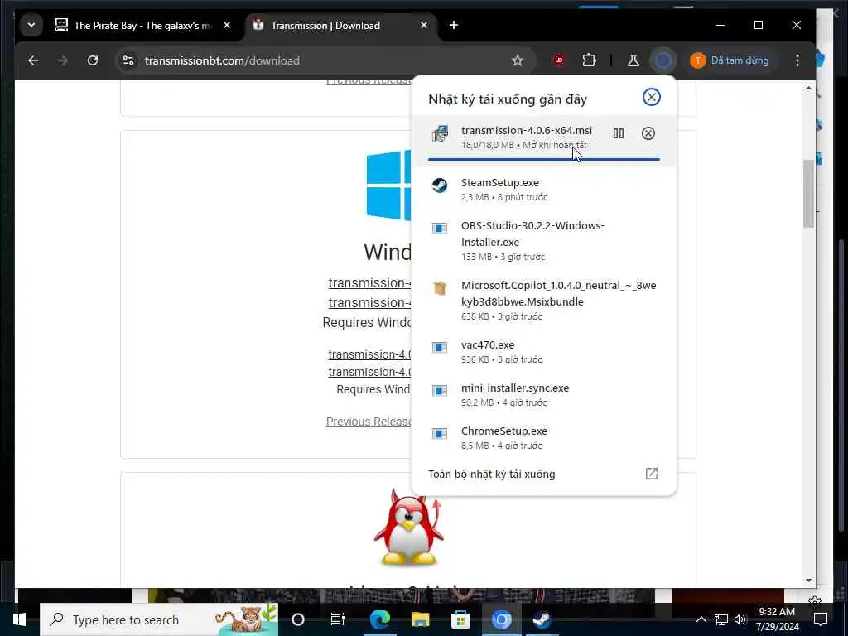Image resolution: width=848 pixels, height=636 pixels.
Task: Launch Microsoft Edge from taskbar
Action: 379,619
